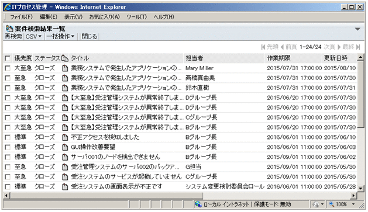Click the horizontal scrollbar right arrow
Screen dimensions: 368x212
click(x=354, y=196)
